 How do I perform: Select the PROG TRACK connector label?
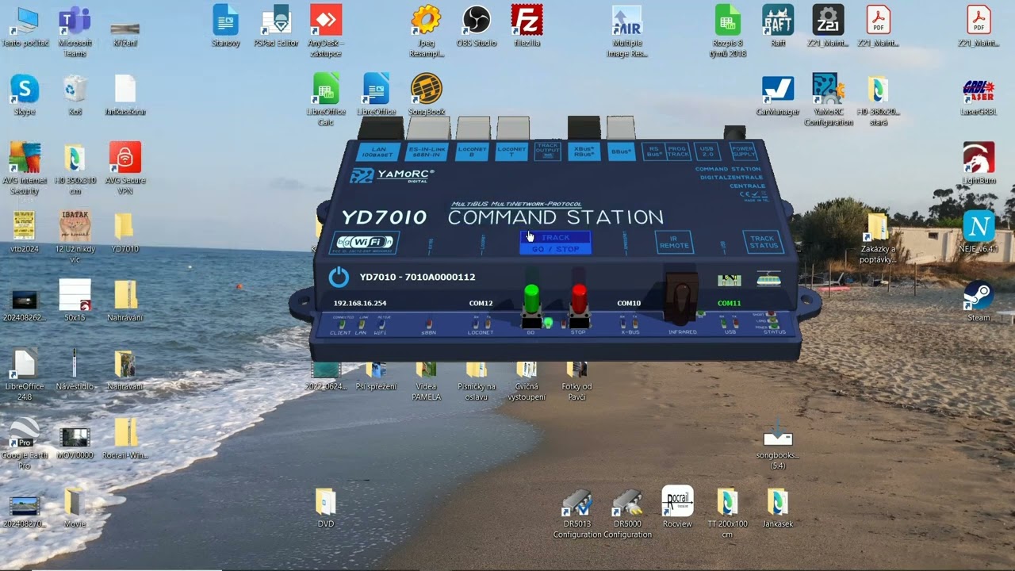pos(678,152)
